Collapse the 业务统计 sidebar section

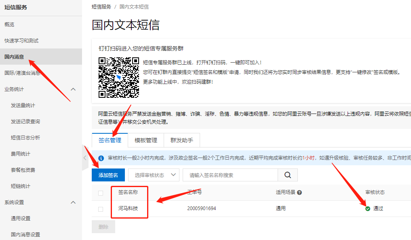click(x=73, y=89)
